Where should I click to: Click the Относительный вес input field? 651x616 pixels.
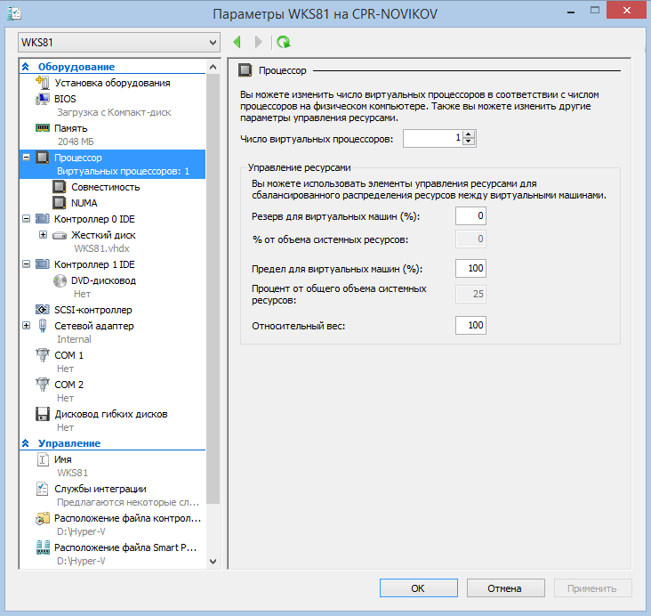pyautogui.click(x=470, y=326)
